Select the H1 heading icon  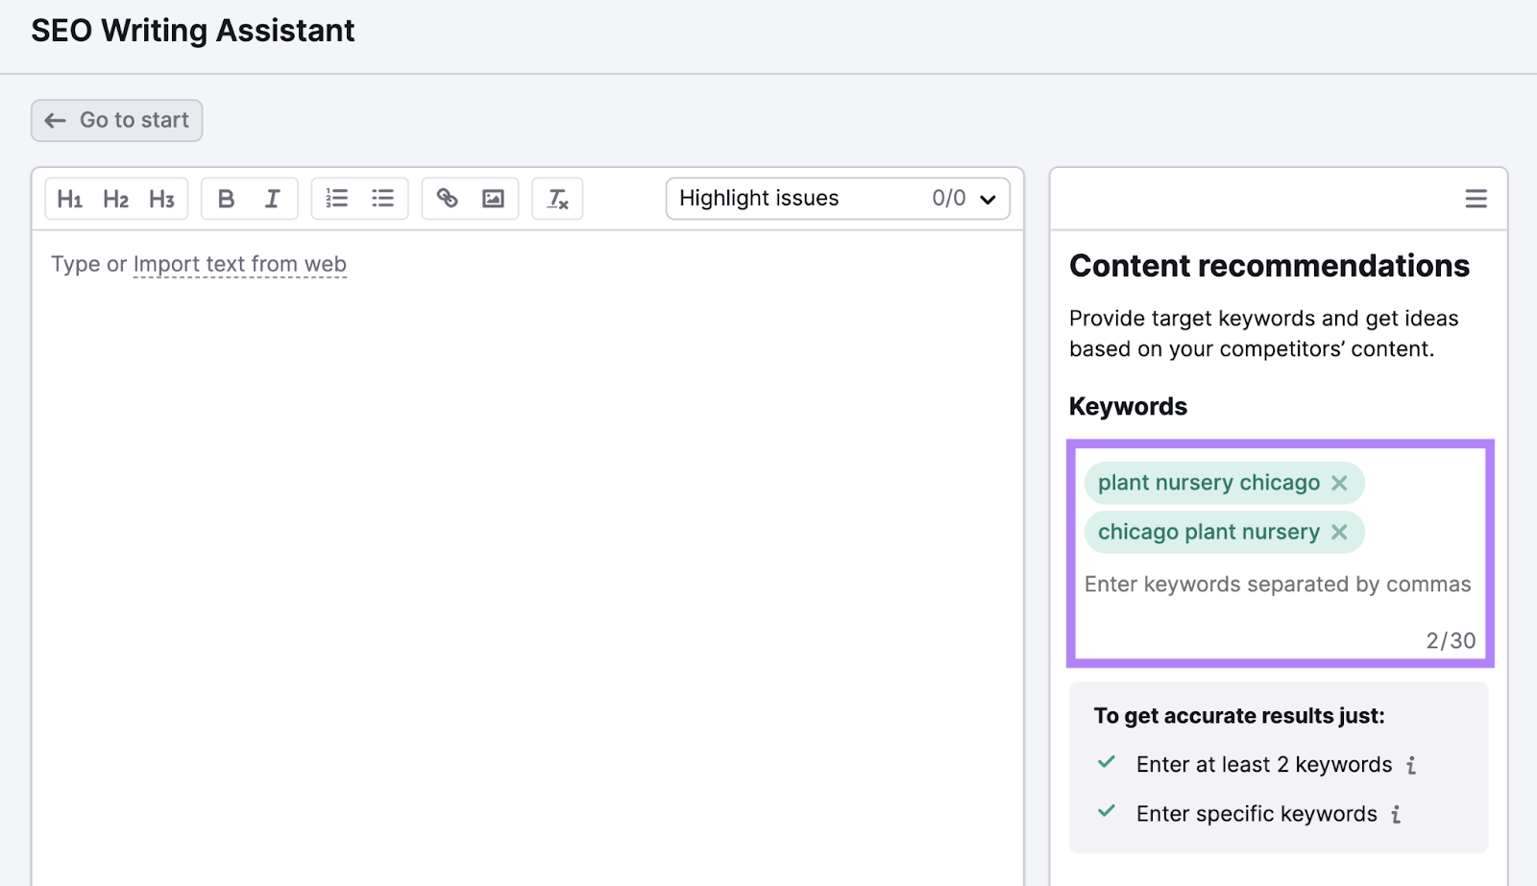(x=70, y=199)
